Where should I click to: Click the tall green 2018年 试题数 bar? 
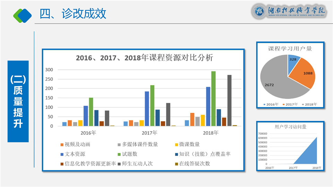213,99
